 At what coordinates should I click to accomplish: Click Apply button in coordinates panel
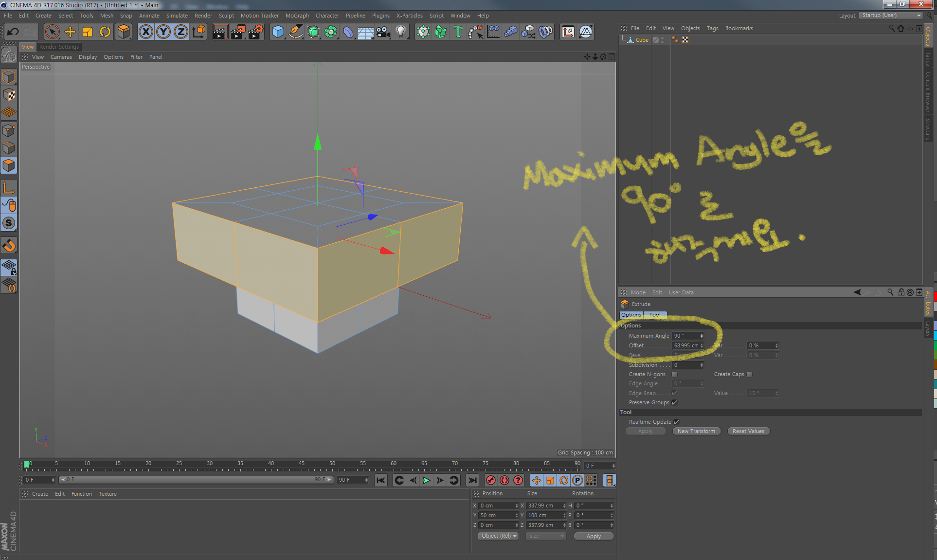coord(594,536)
